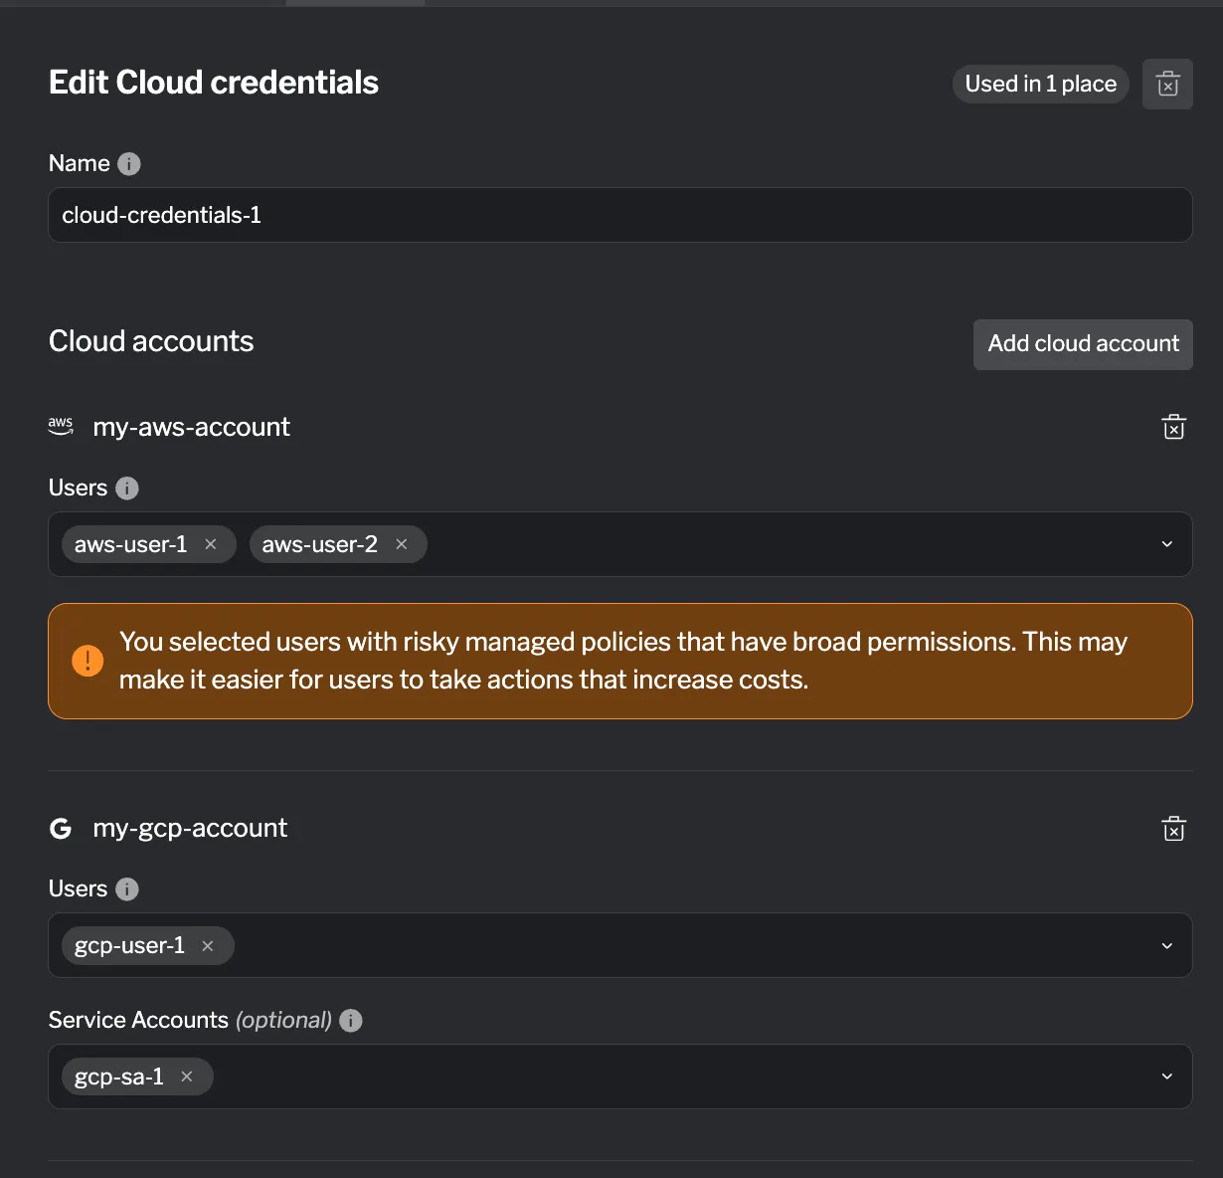Viewport: 1223px width, 1178px height.
Task: Remove aws-user-2 from AWS users
Action: pyautogui.click(x=401, y=544)
